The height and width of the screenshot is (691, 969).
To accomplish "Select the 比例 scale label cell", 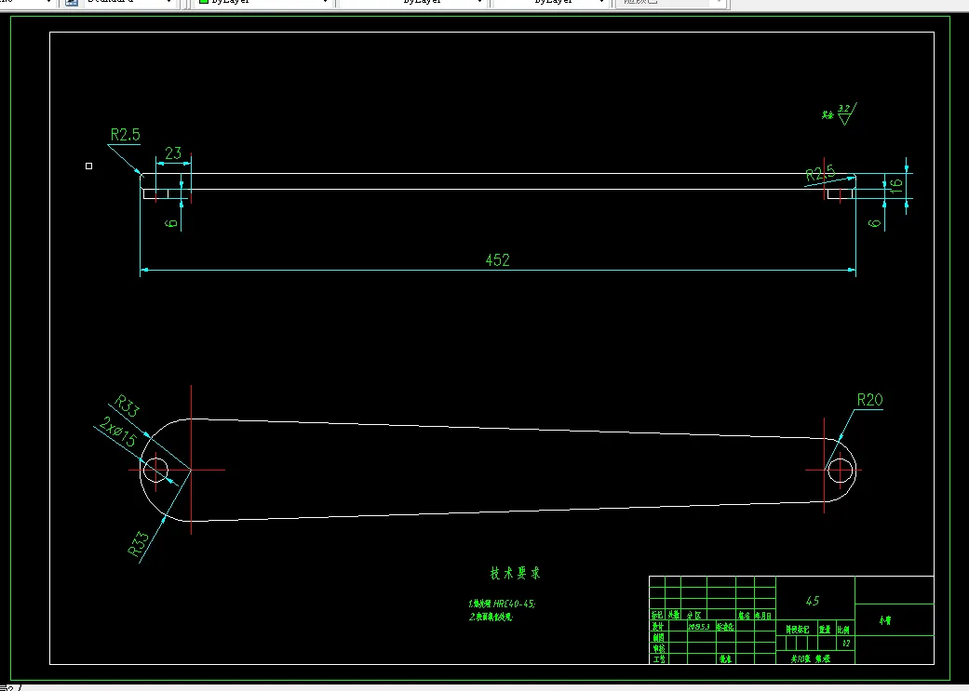I will (845, 630).
